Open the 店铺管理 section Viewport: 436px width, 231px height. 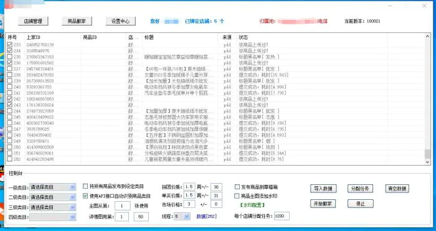tap(33, 21)
